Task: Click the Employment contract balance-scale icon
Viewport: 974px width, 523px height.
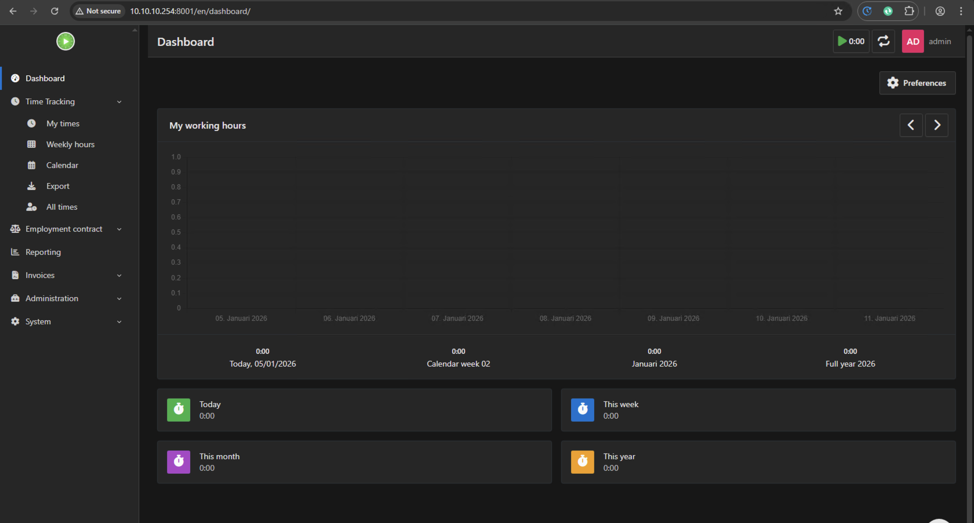Action: pyautogui.click(x=15, y=229)
